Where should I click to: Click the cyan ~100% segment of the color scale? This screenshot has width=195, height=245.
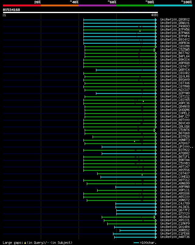pyautogui.click(x=173, y=5)
